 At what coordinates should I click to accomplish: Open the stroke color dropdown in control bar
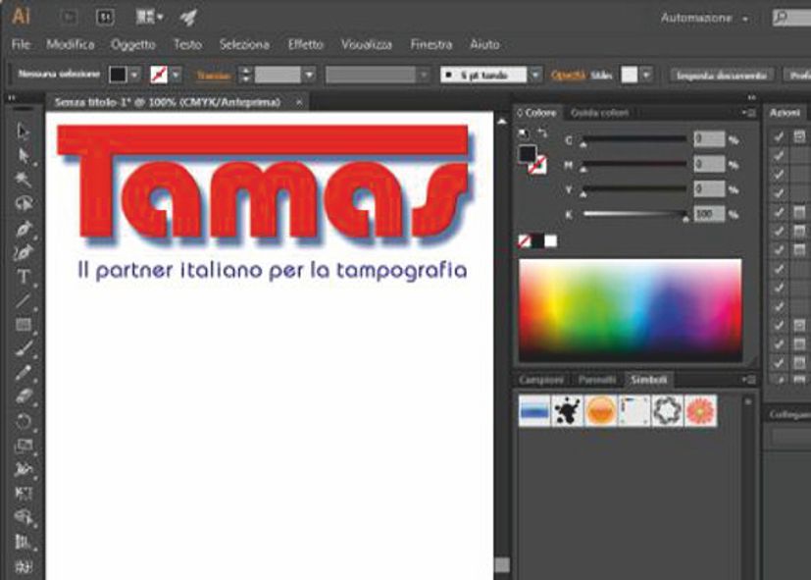(176, 75)
